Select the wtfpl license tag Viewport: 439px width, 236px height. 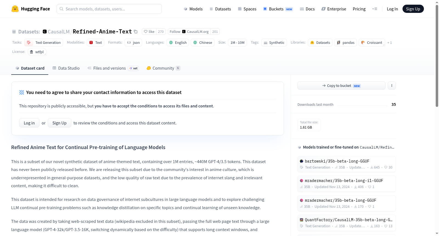point(37,52)
